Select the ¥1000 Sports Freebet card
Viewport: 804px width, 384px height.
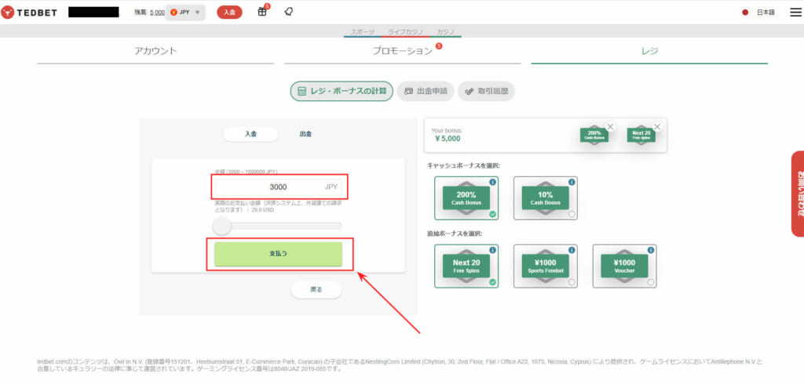tap(546, 266)
